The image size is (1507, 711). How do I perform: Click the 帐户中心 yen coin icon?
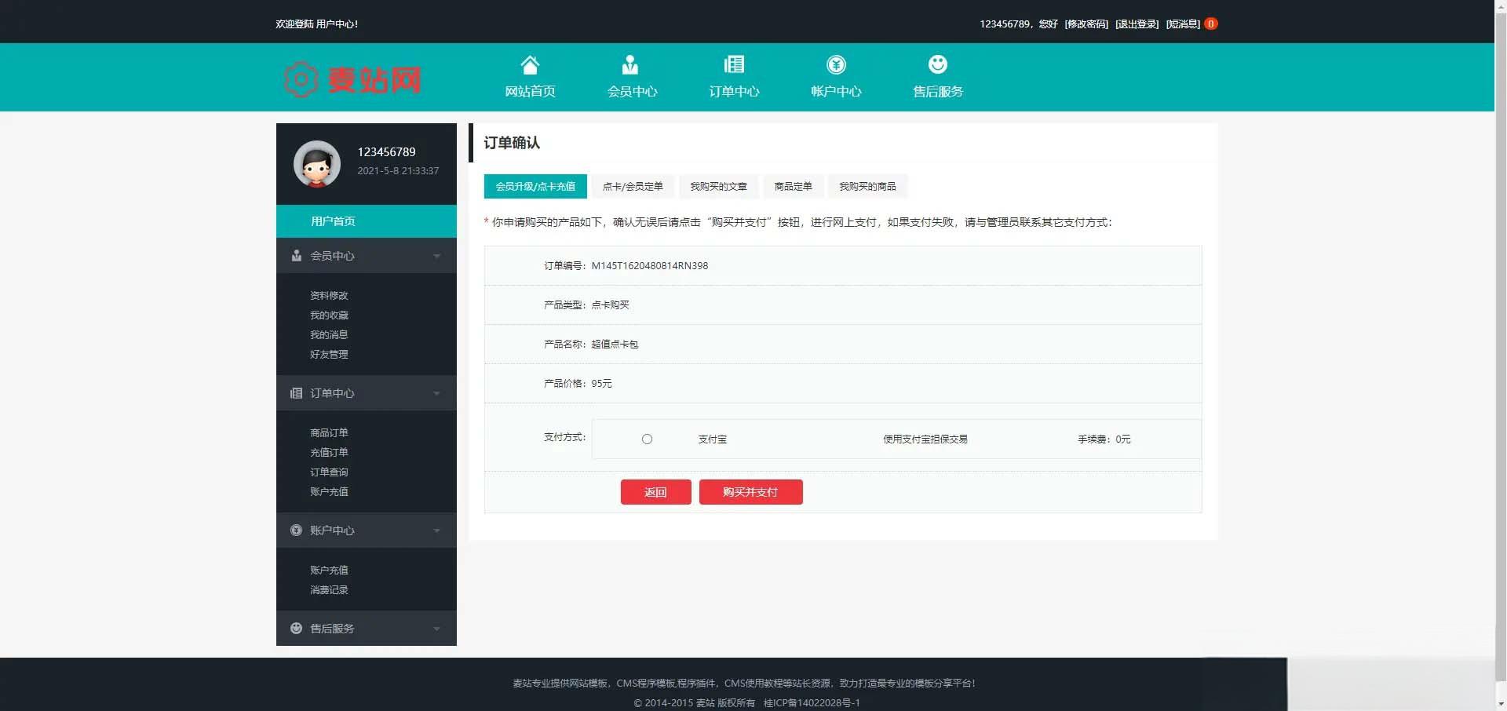tap(836, 64)
